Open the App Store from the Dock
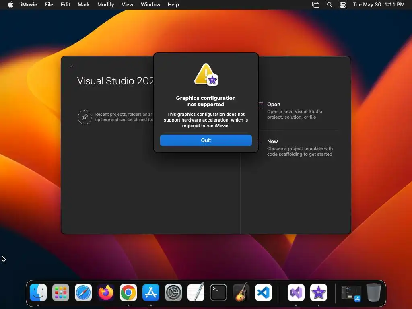Viewport: 412px width, 309px height. (151, 293)
